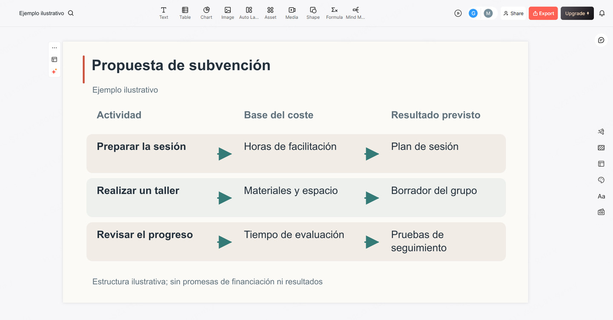The width and height of the screenshot is (613, 320).
Task: Insert a Formula
Action: click(x=334, y=13)
